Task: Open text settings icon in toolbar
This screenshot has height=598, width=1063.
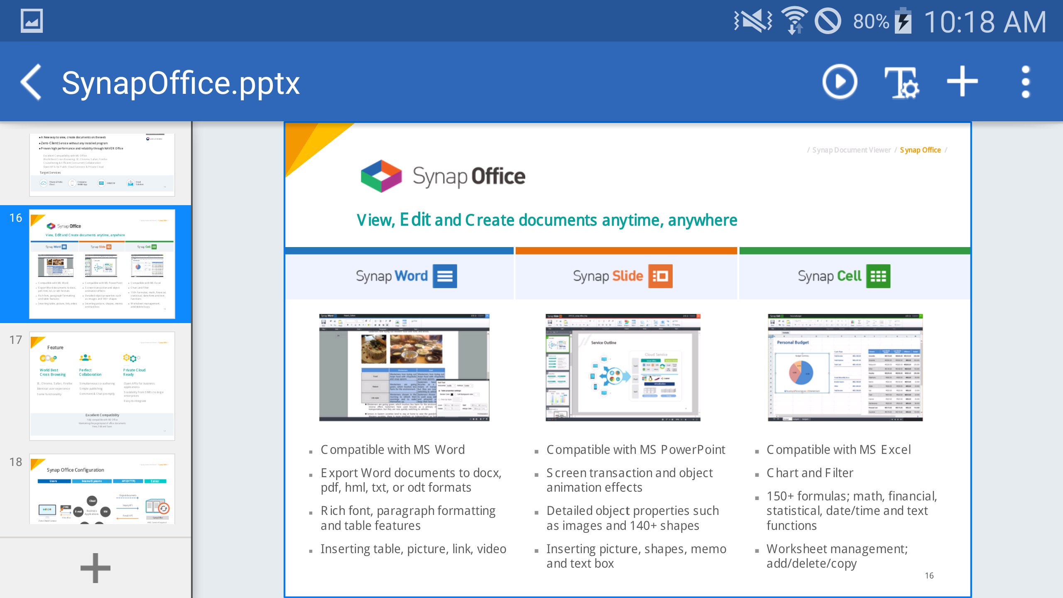Action: click(x=901, y=82)
